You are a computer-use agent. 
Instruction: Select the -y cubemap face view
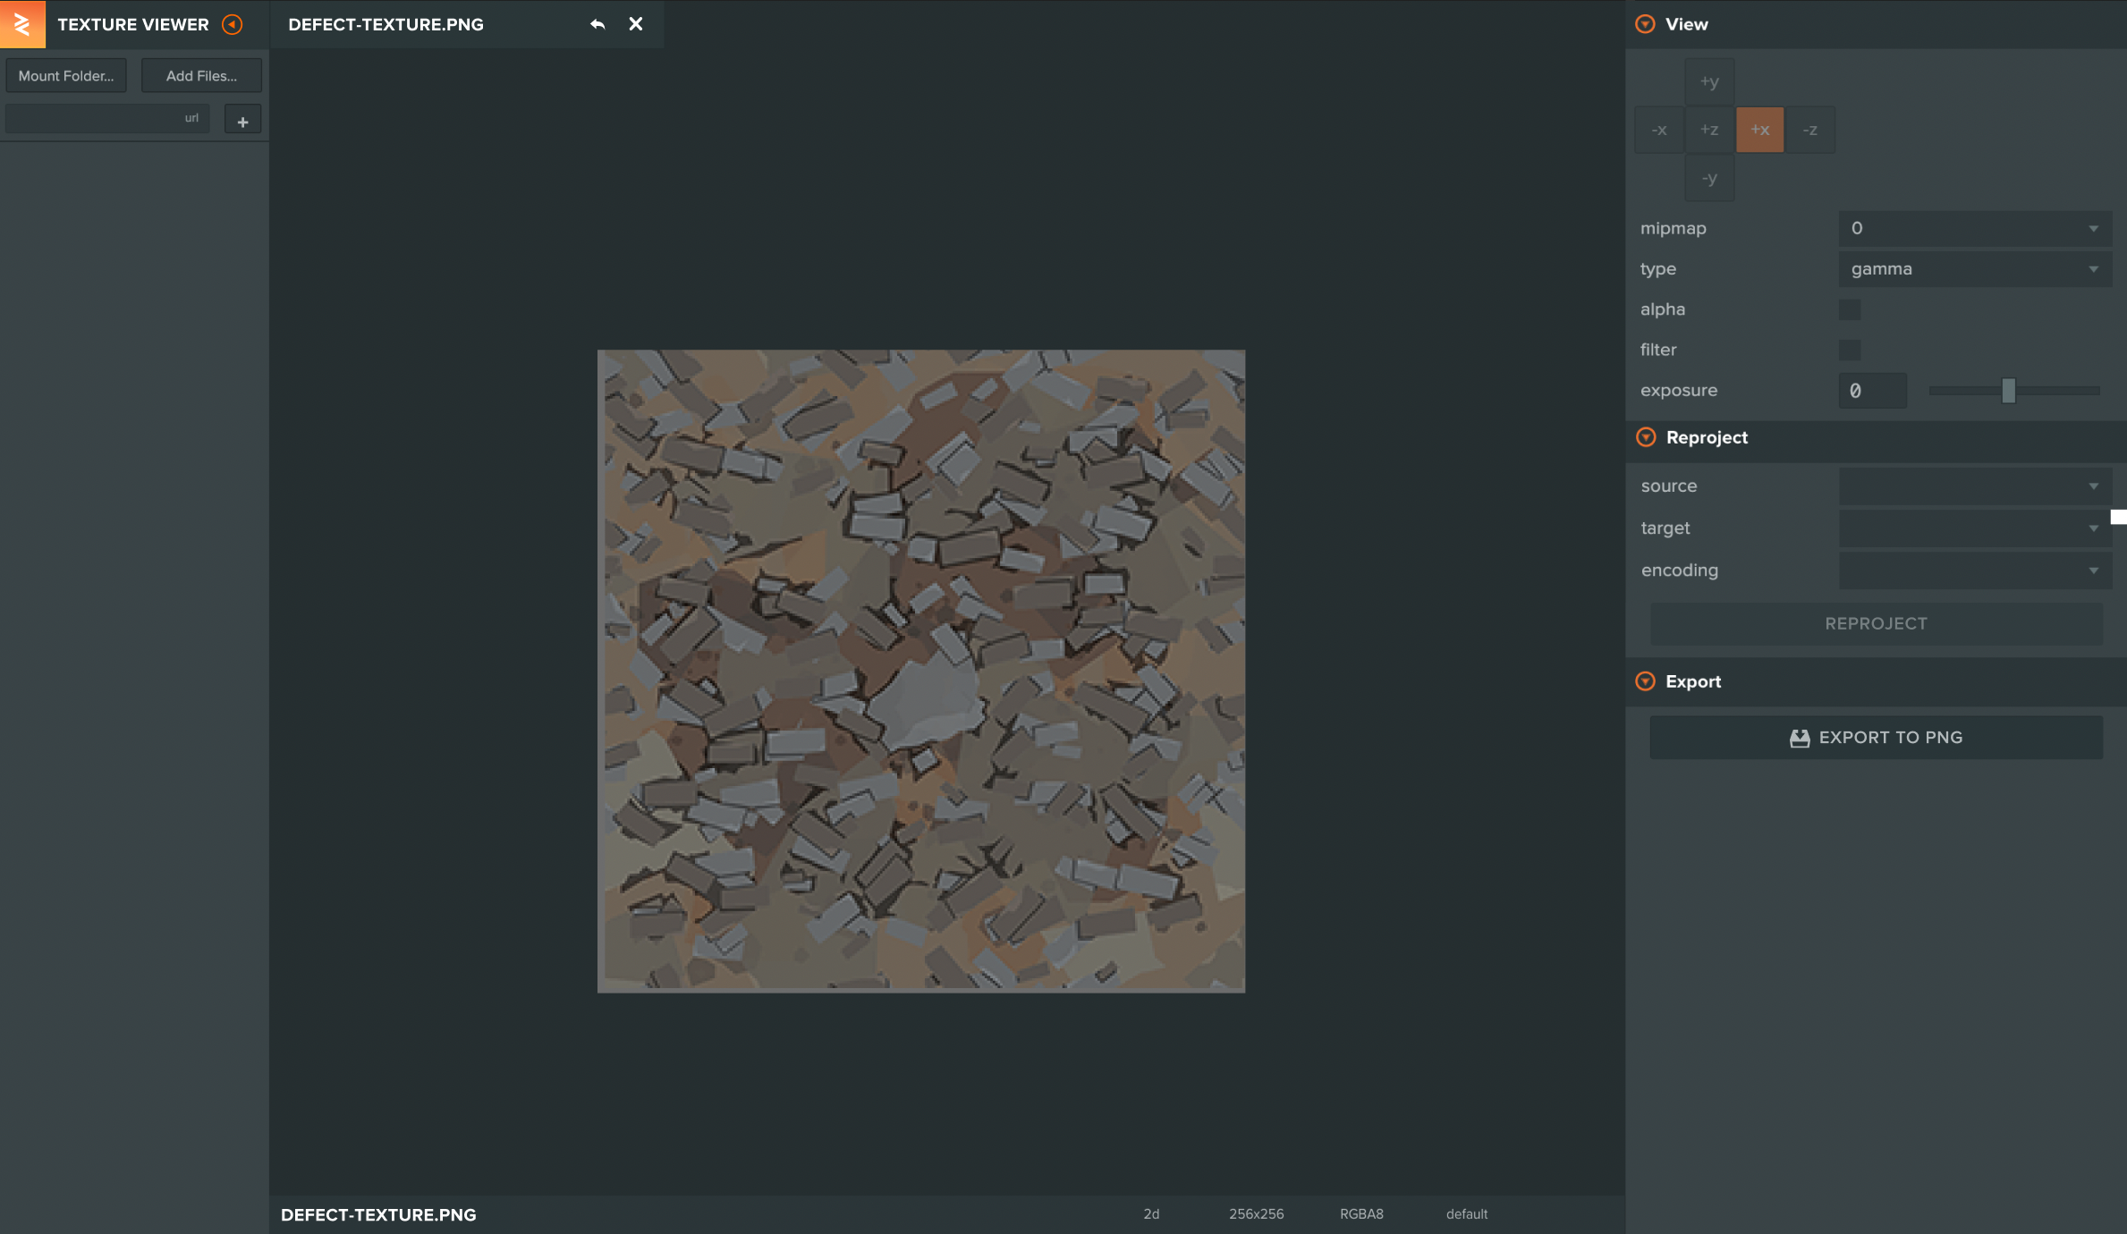pyautogui.click(x=1708, y=177)
